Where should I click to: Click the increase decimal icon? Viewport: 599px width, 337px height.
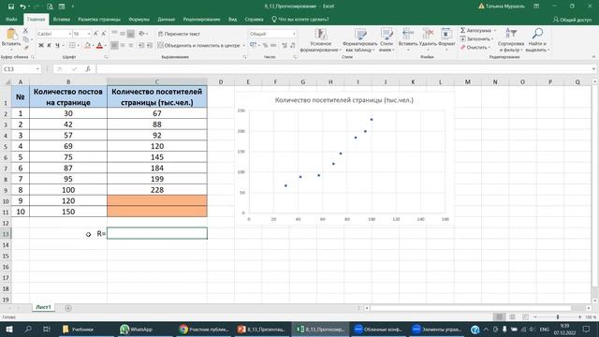pos(285,46)
